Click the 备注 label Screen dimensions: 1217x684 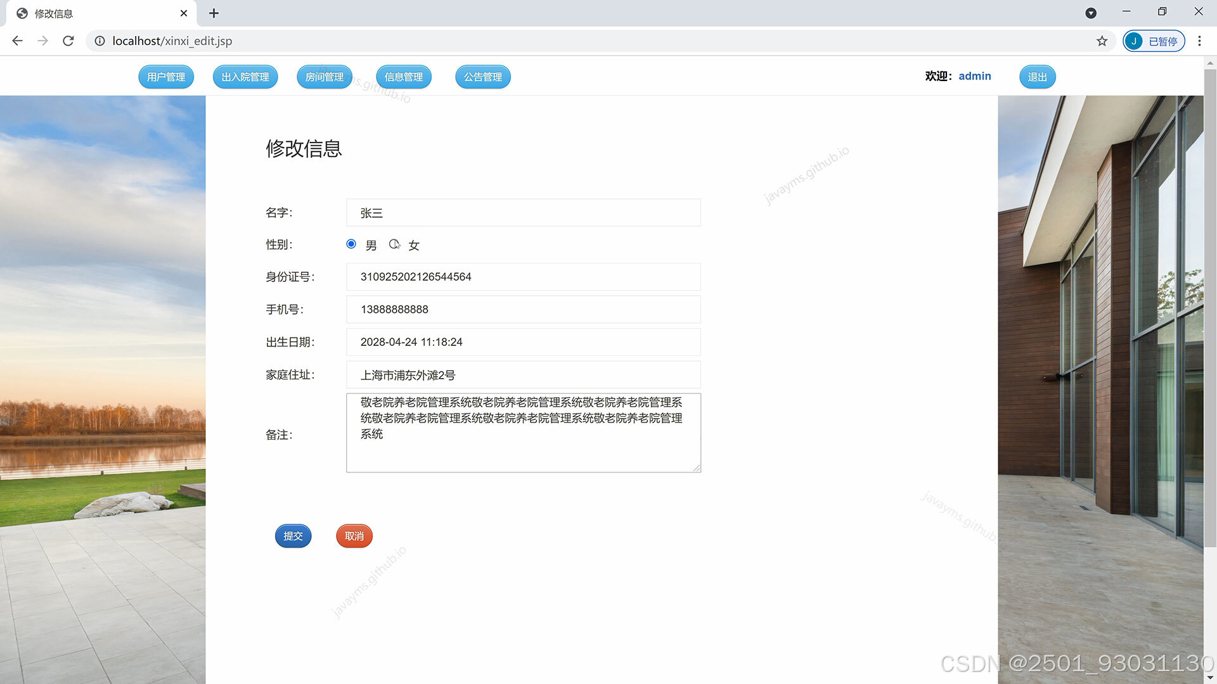pyautogui.click(x=279, y=435)
